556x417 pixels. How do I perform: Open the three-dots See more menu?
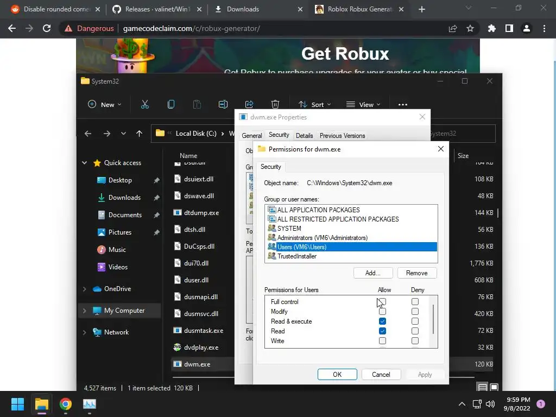coord(403,105)
